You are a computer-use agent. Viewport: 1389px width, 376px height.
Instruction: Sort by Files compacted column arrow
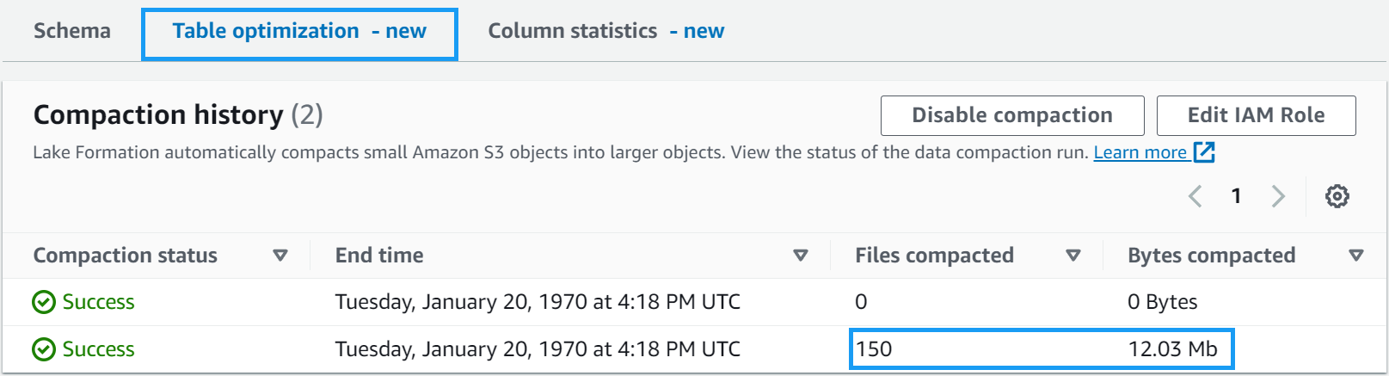coord(1072,256)
